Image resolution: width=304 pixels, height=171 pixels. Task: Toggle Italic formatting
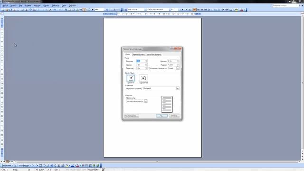click(186, 9)
